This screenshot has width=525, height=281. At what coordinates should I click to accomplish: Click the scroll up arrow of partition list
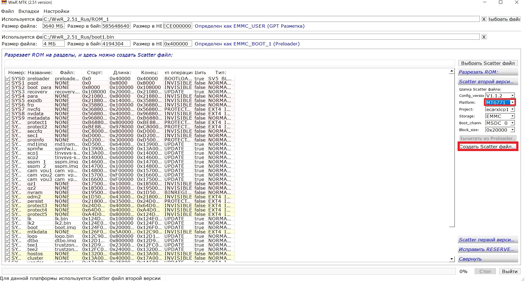(452, 71)
